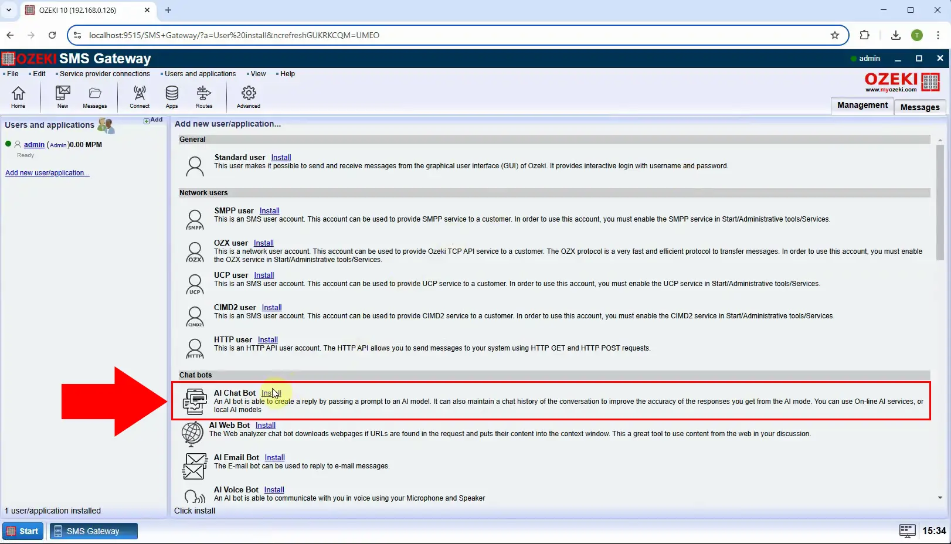Click the Add new user/application link
951x544 pixels.
pyautogui.click(x=47, y=173)
